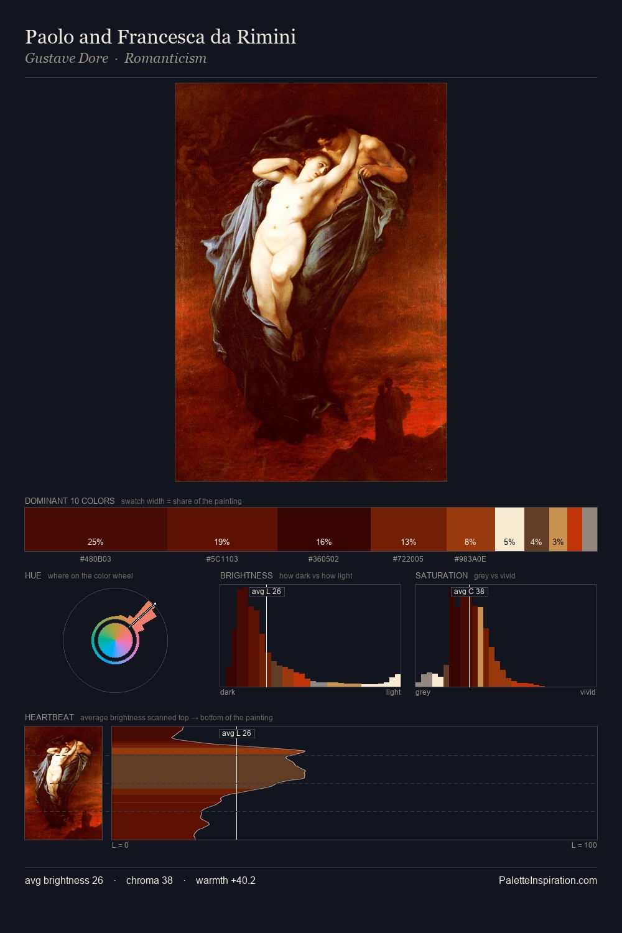Click the 'light' axis label
Image resolution: width=622 pixels, height=933 pixels.
393,692
